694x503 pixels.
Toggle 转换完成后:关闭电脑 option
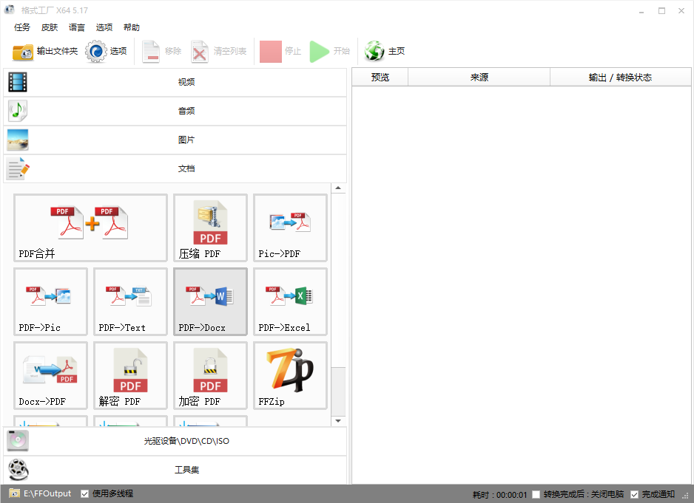(536, 493)
